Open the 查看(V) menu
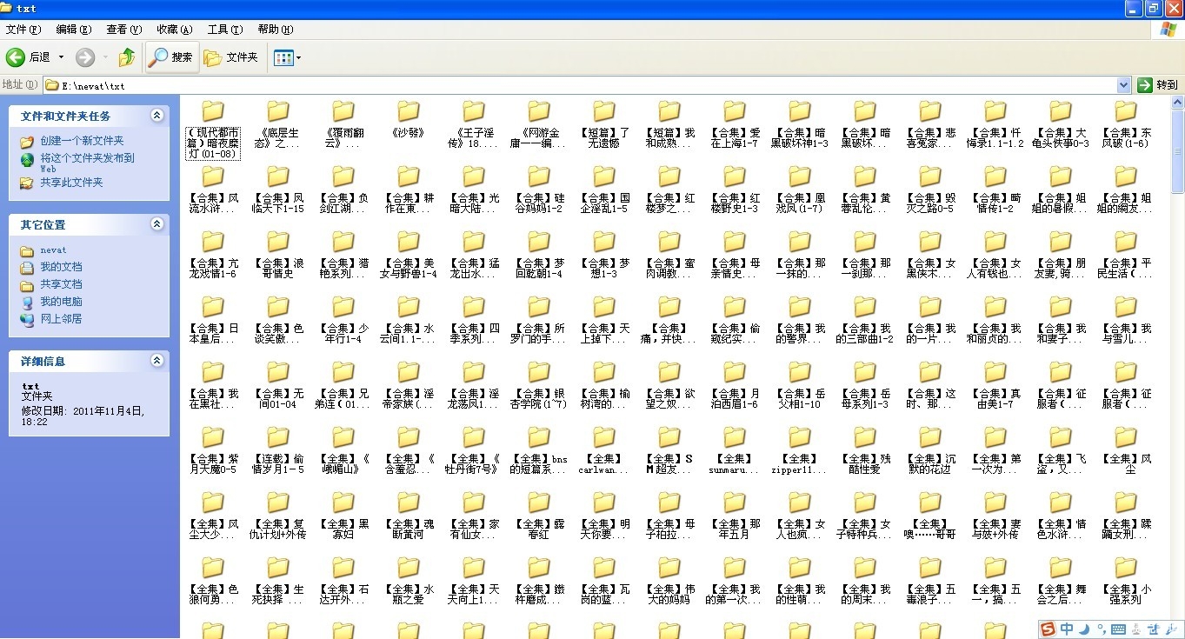Viewport: 1185px width, 639px height. [124, 30]
